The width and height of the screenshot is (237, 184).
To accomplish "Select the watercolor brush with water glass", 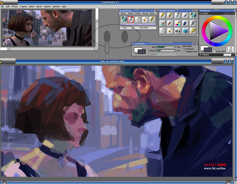I will pyautogui.click(x=162, y=23).
